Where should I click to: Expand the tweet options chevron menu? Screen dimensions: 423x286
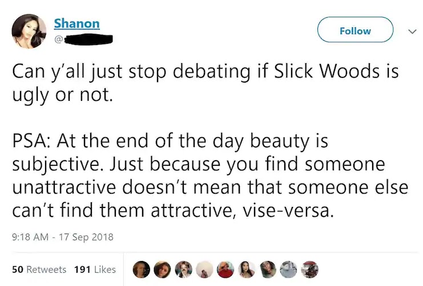point(412,31)
